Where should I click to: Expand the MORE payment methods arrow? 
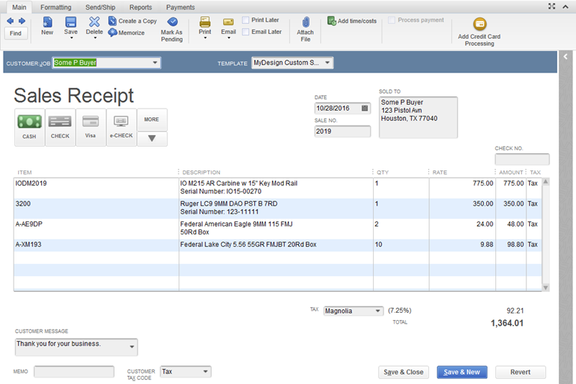tap(152, 139)
